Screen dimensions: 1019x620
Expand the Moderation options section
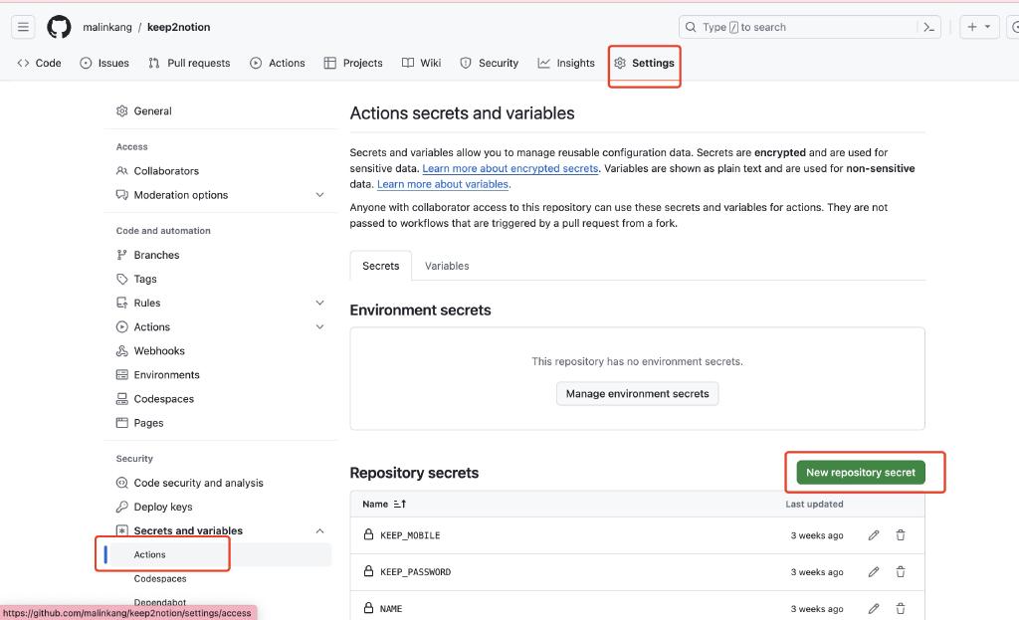tap(319, 195)
